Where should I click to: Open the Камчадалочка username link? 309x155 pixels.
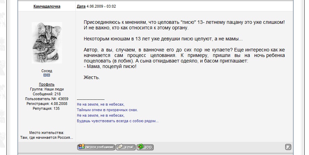click(47, 6)
